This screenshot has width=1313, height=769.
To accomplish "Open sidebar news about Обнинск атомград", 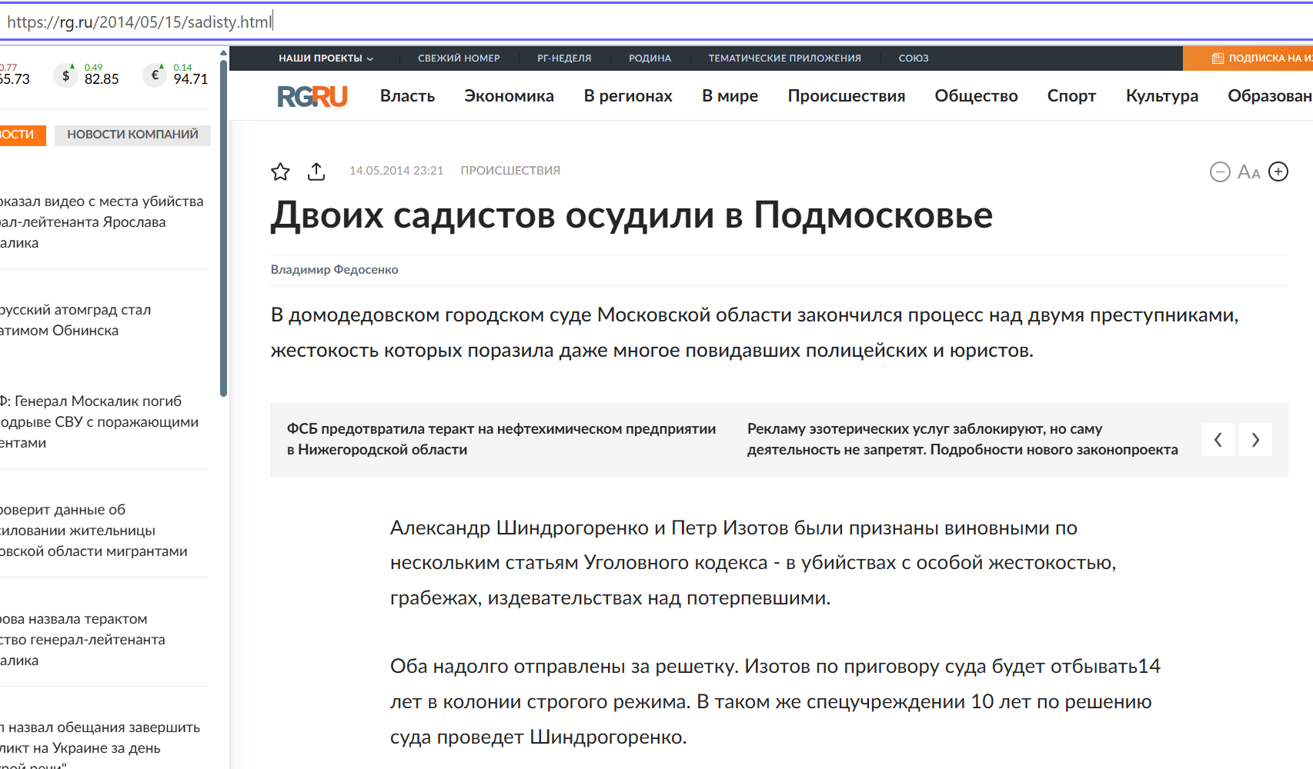I will (x=75, y=320).
